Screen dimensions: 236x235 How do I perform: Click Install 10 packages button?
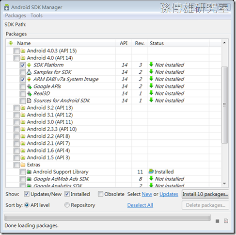[205, 194]
